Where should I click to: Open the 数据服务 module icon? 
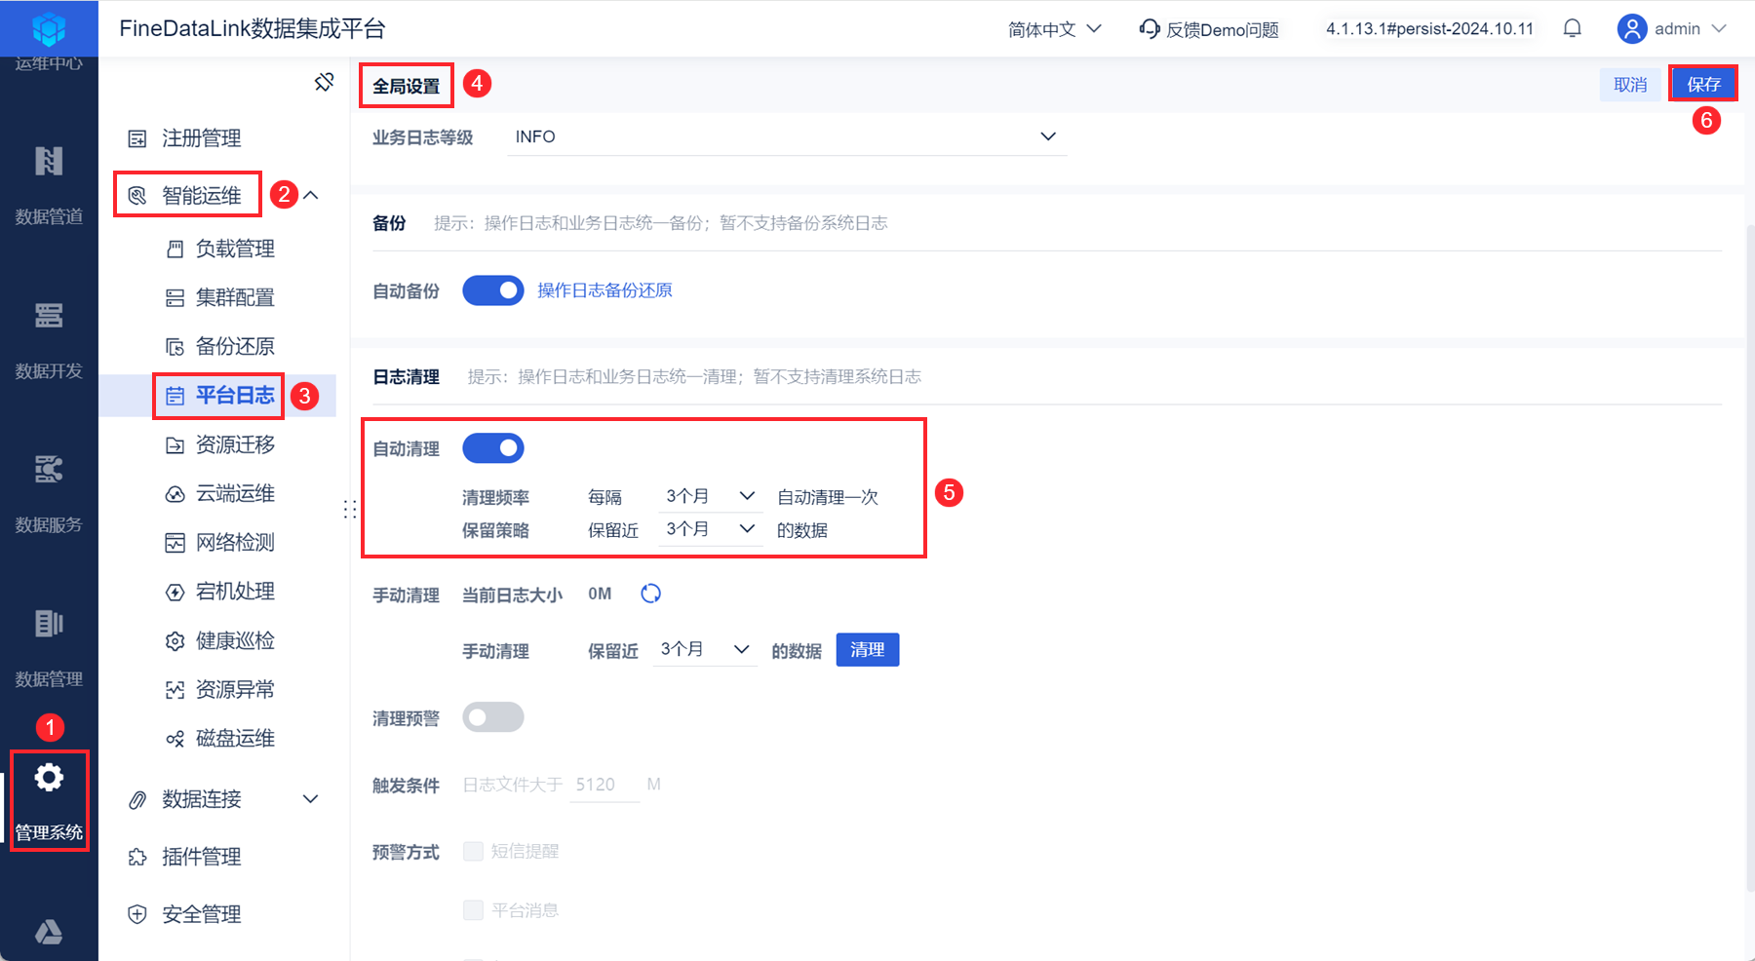(x=49, y=469)
